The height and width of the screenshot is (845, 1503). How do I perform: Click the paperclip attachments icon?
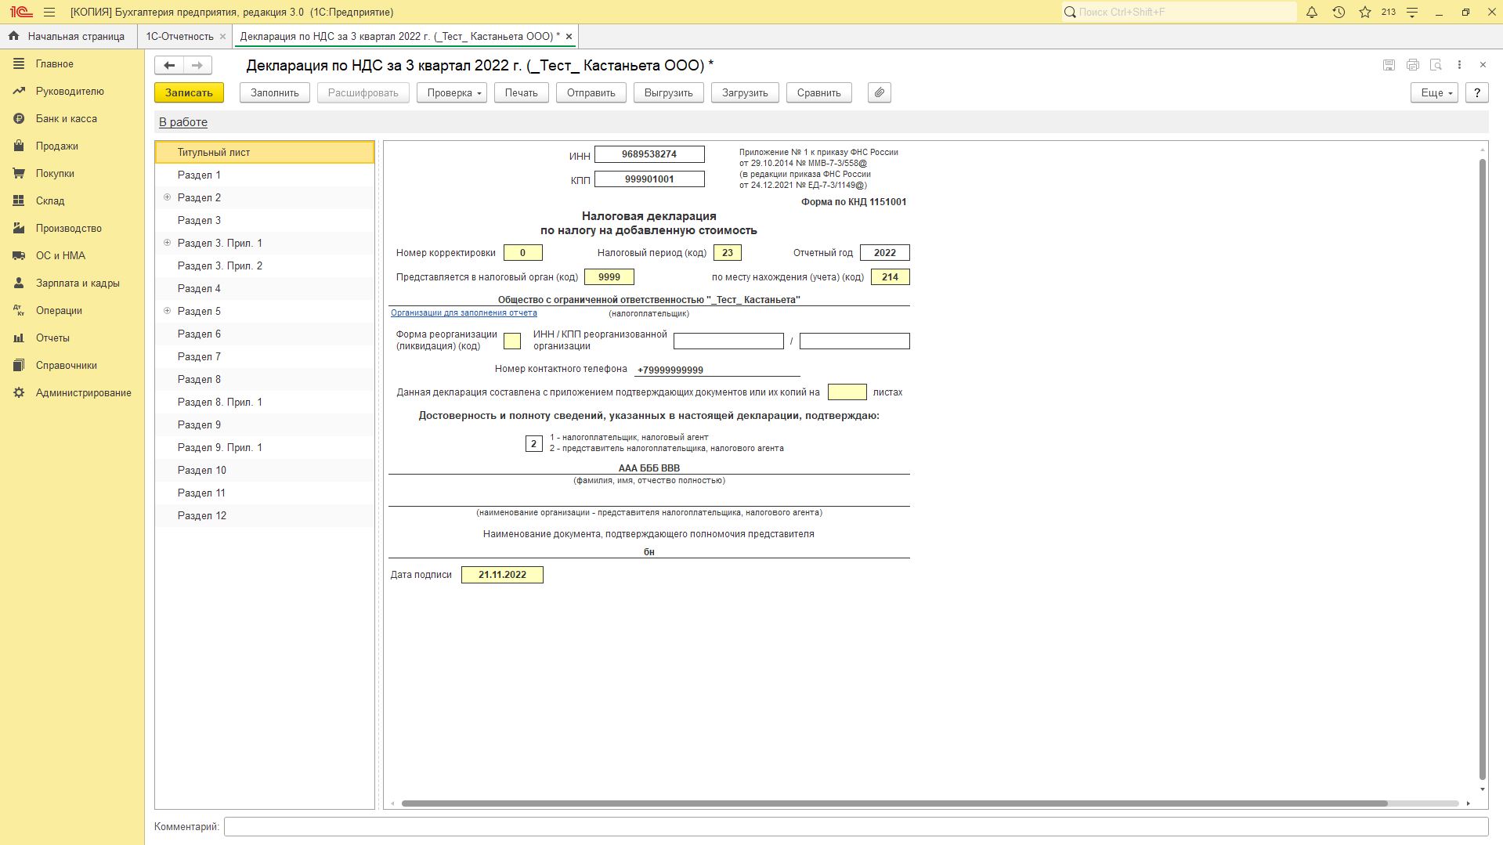pos(879,92)
